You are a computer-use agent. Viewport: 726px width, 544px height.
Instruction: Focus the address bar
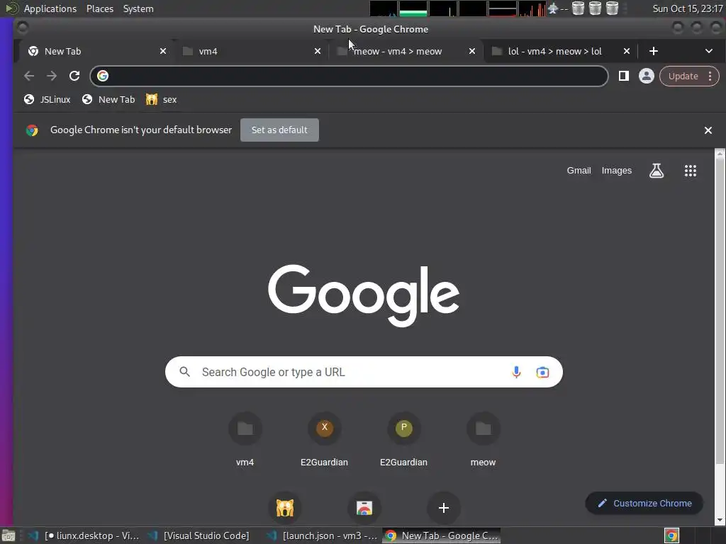pyautogui.click(x=349, y=76)
